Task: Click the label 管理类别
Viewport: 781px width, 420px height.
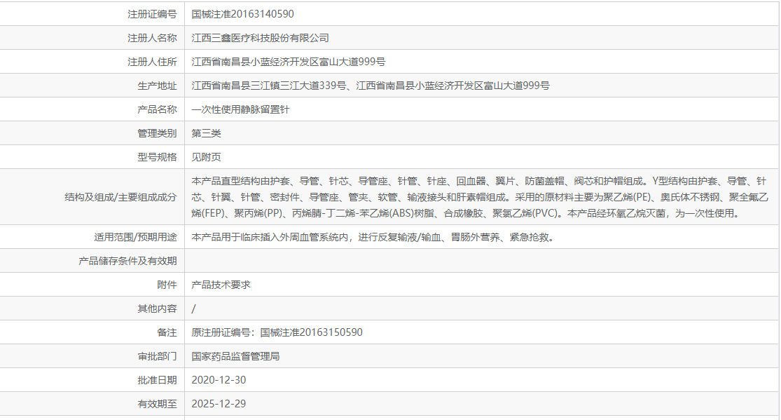Action: pyautogui.click(x=157, y=133)
